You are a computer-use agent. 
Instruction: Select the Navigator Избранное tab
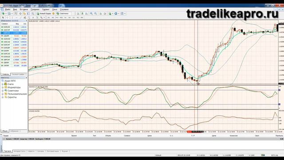pos(15,131)
